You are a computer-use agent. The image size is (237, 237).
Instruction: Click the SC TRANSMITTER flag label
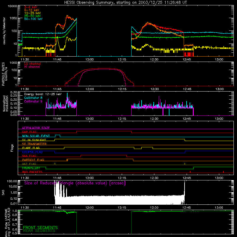point(34,144)
